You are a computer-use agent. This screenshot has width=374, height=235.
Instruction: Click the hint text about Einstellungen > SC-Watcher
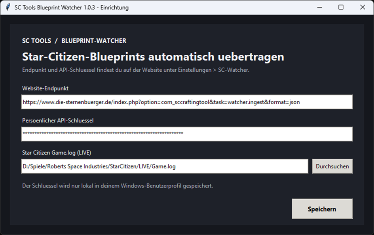pos(136,70)
